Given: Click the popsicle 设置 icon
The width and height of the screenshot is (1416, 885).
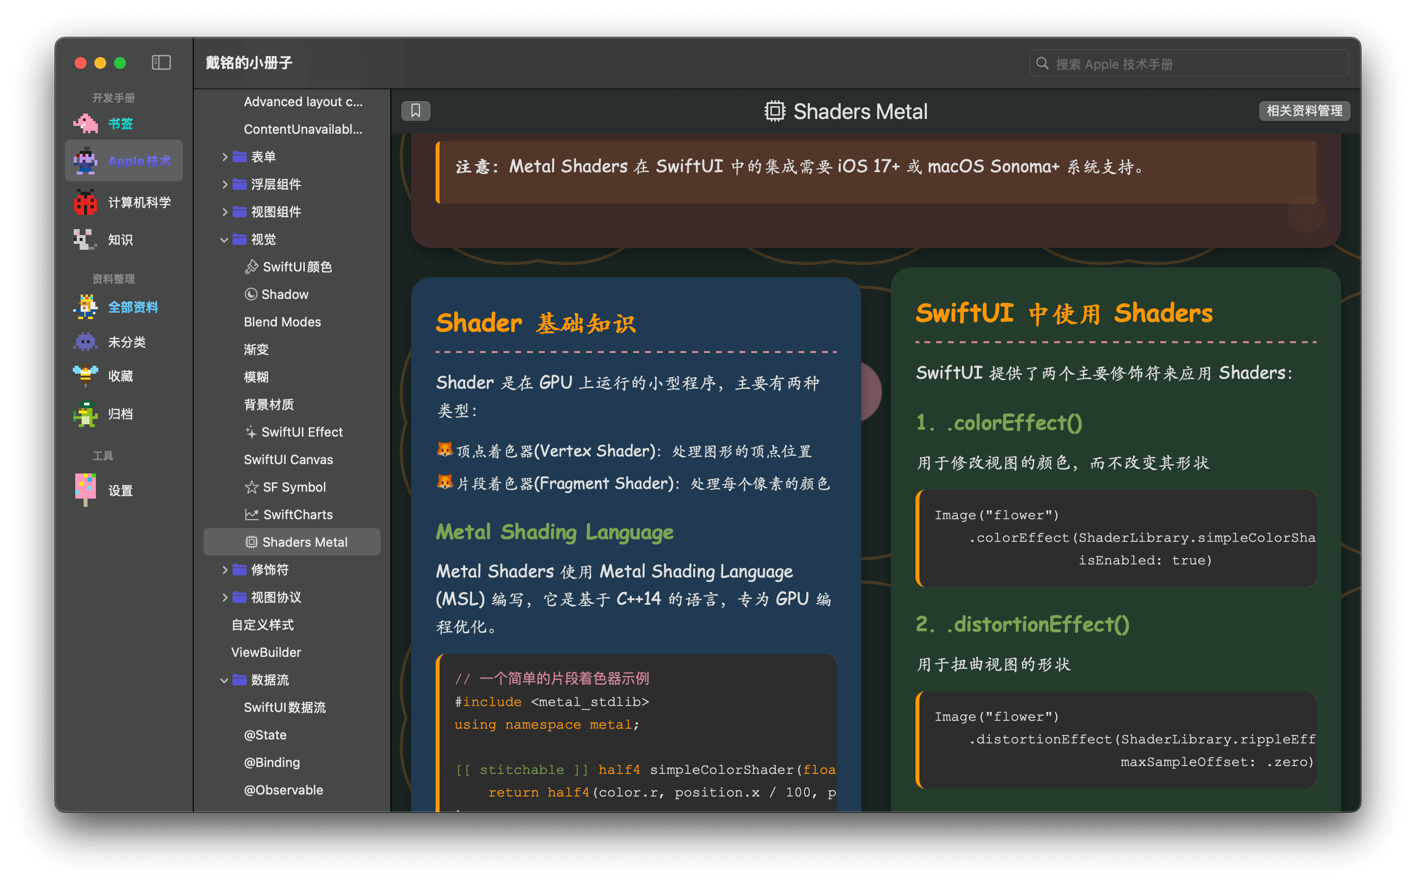Looking at the screenshot, I should 86,490.
